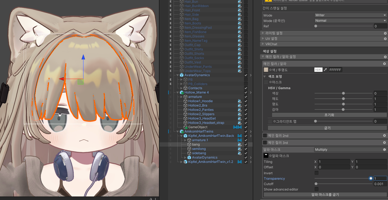Tick the alpha mask Invert checkbox
388x200 pixels.
coord(317,173)
